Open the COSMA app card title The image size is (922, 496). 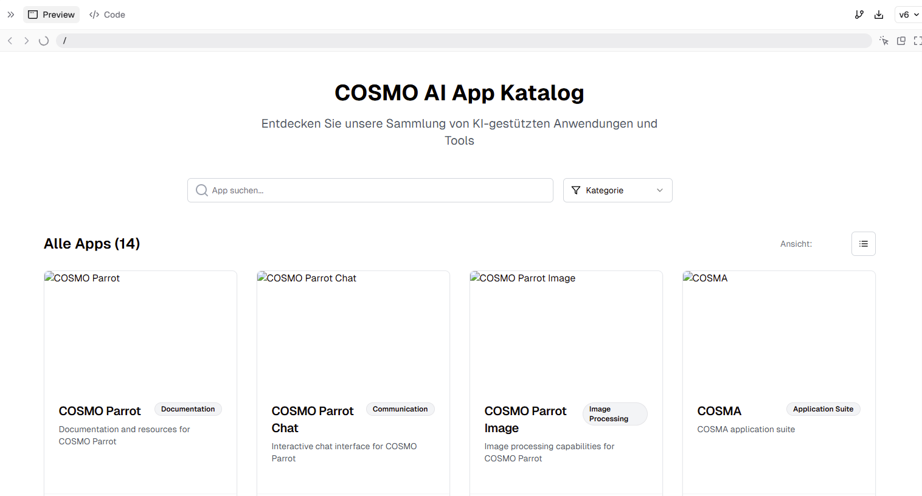pyautogui.click(x=719, y=411)
